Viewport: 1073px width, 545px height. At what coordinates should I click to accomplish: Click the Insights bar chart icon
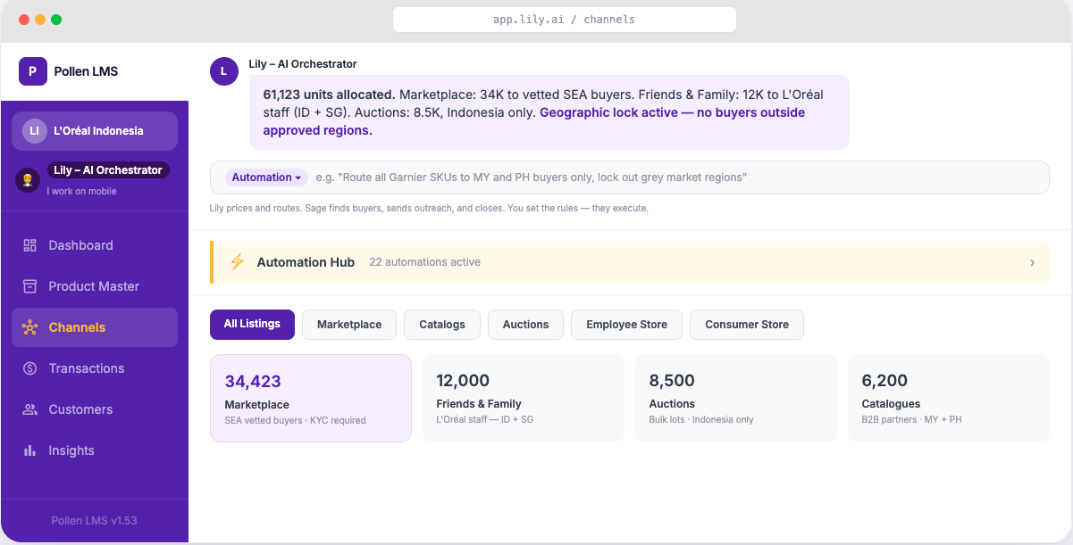point(30,450)
